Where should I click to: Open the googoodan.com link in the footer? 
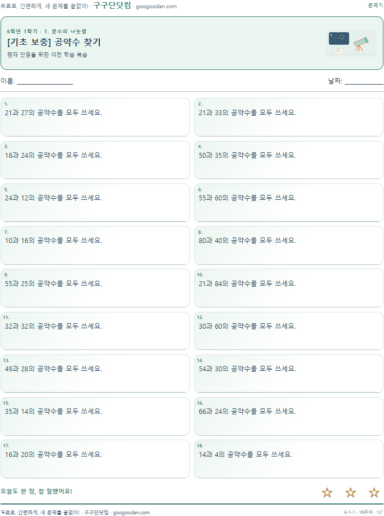(131, 512)
